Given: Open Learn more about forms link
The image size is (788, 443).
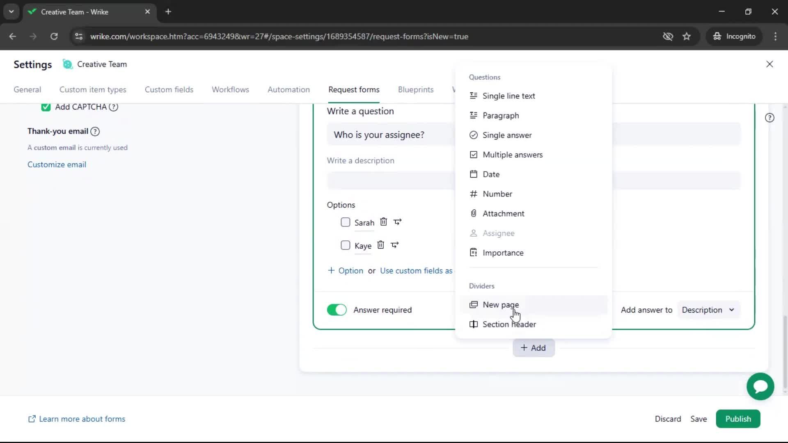Looking at the screenshot, I should point(76,419).
